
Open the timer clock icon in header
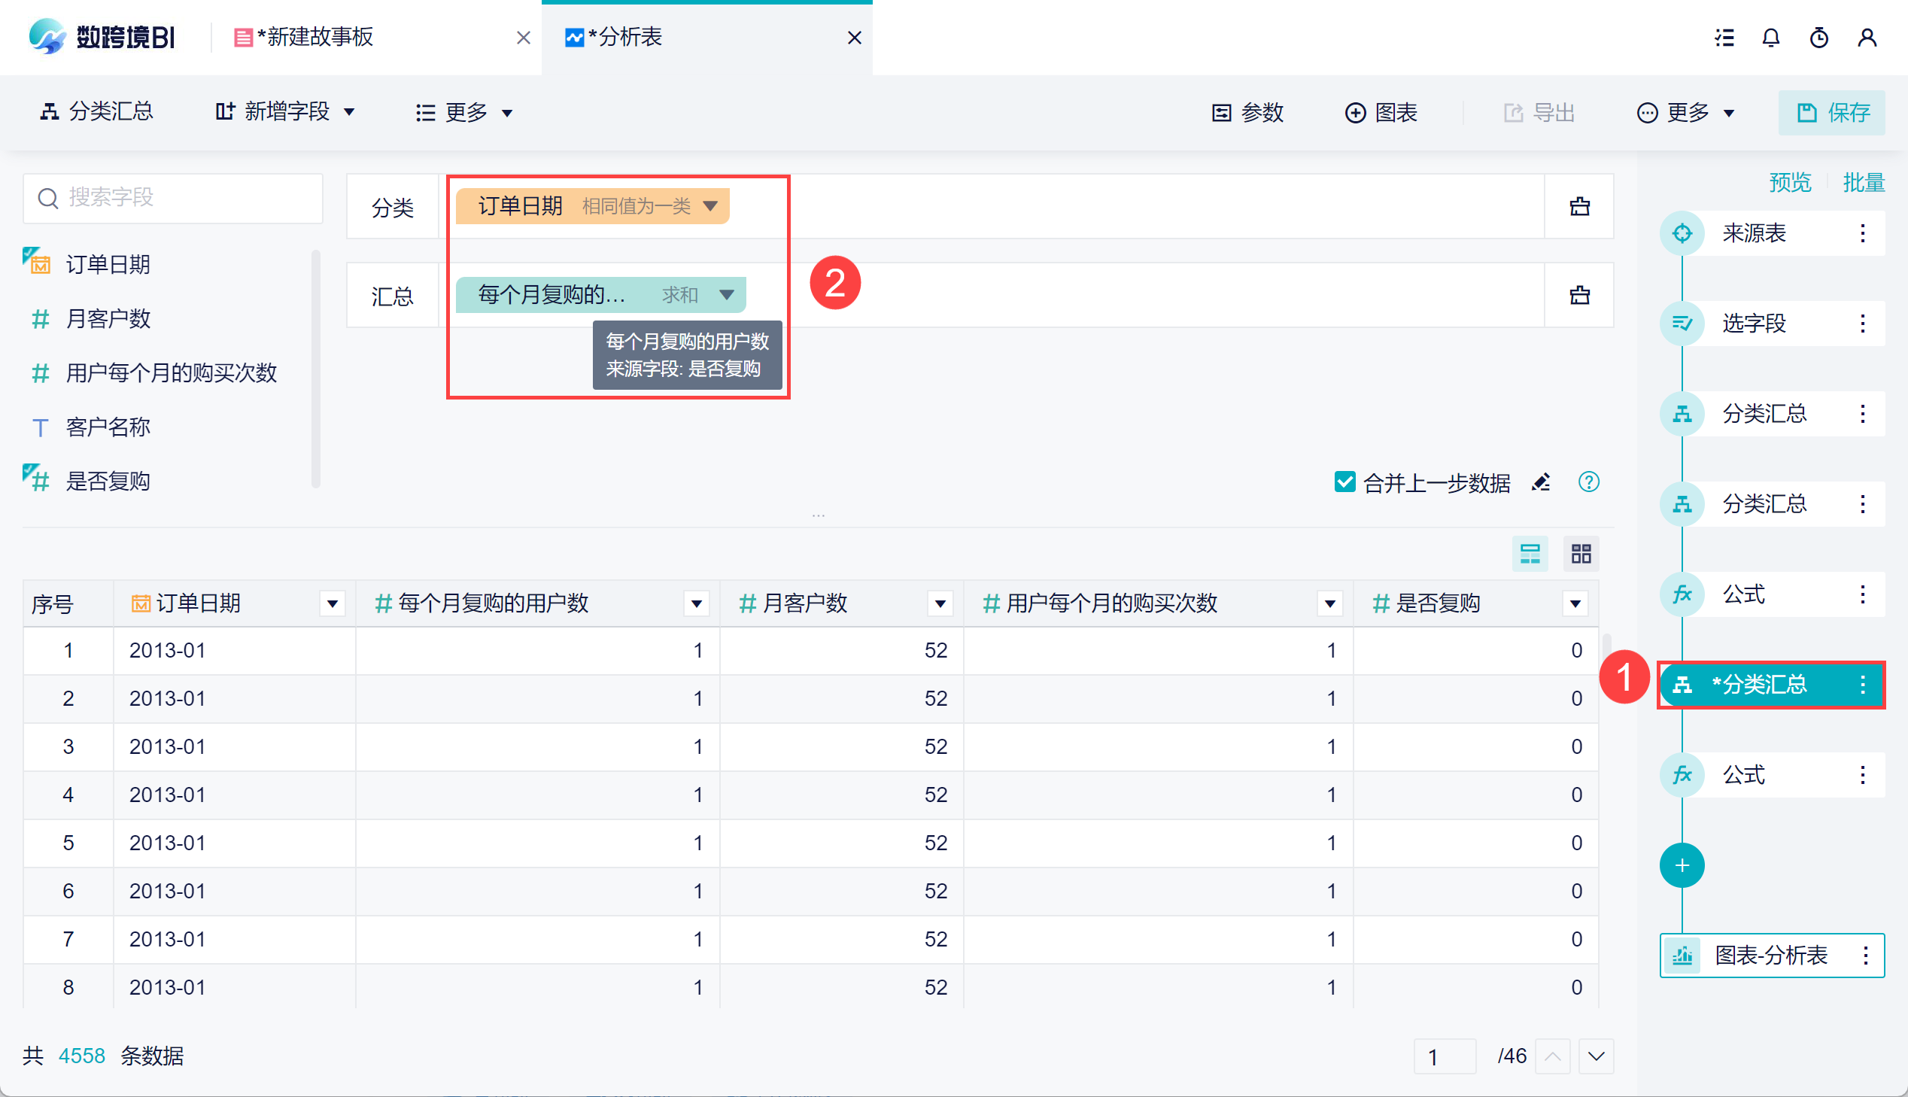(x=1819, y=38)
